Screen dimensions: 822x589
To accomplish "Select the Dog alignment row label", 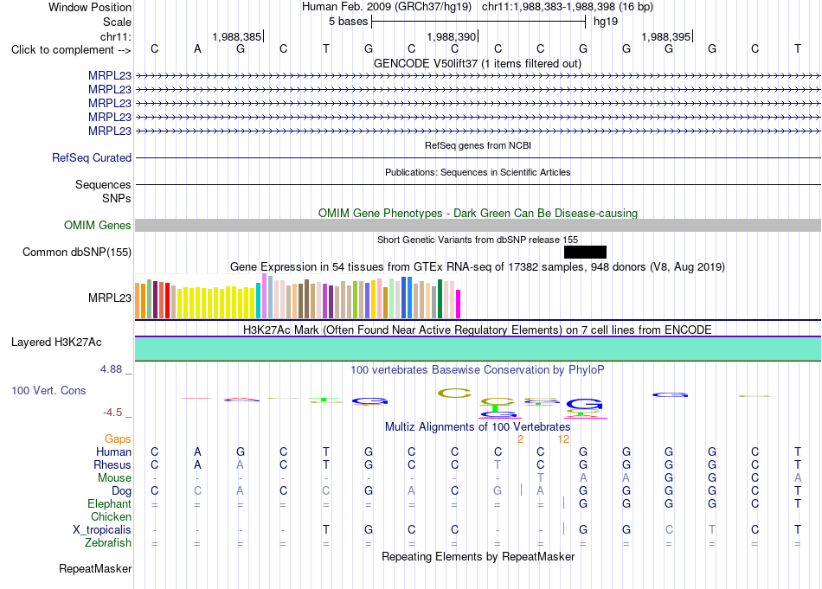I will point(121,491).
